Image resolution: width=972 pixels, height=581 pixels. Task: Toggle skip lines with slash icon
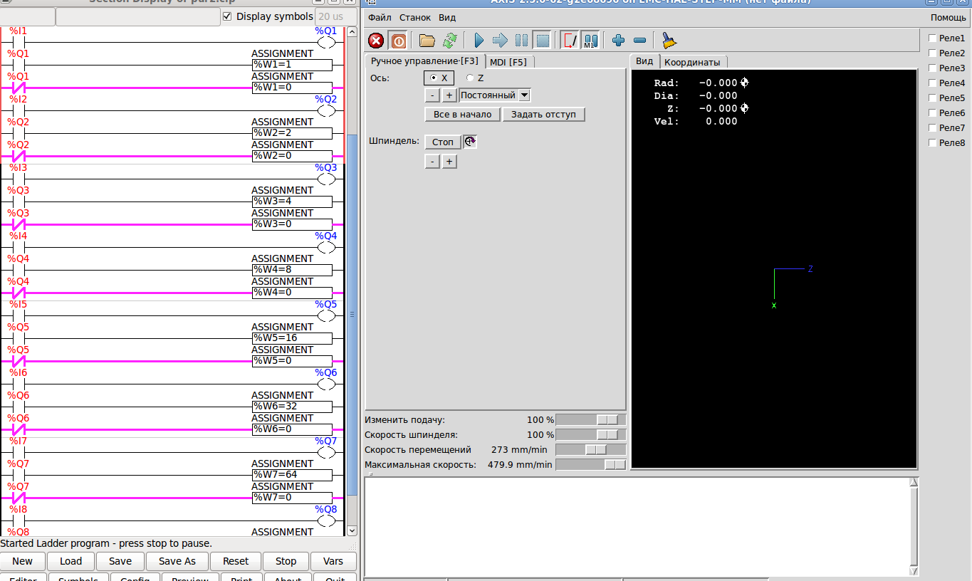point(570,41)
